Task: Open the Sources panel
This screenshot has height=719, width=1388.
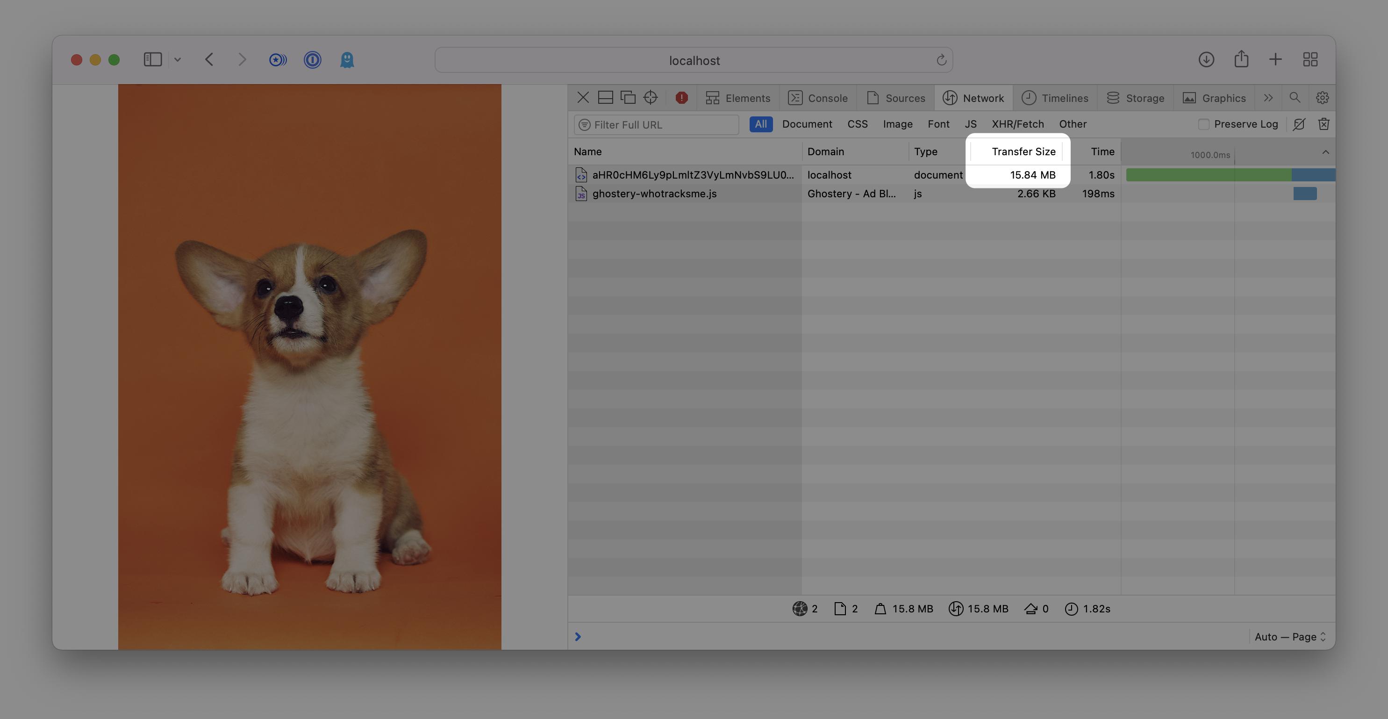Action: tap(895, 98)
